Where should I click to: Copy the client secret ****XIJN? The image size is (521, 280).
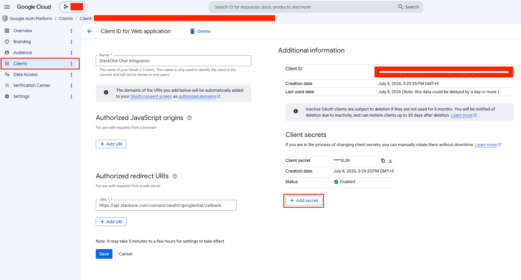(x=383, y=161)
